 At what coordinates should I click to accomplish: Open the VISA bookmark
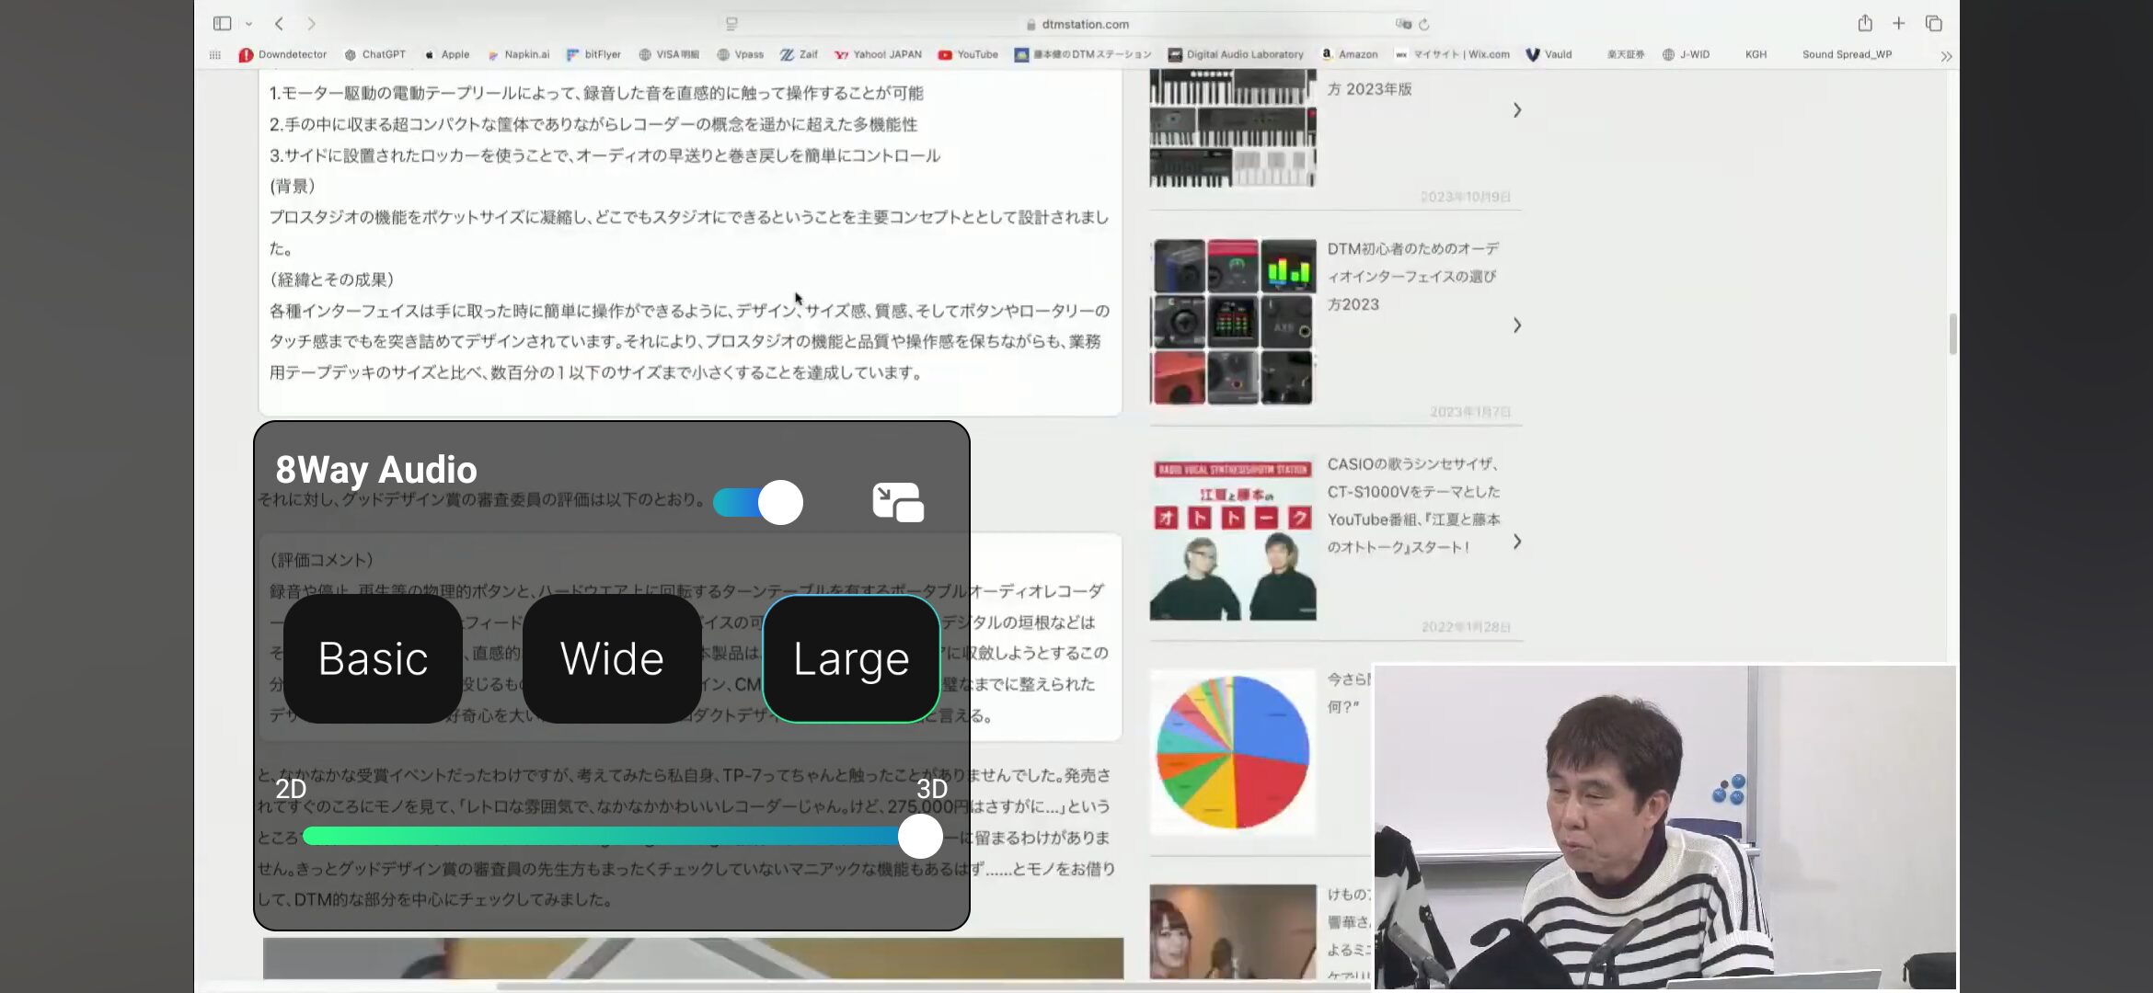click(x=669, y=54)
